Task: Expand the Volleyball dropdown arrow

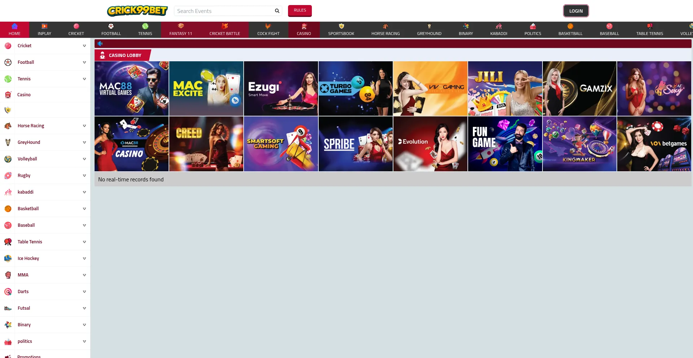Action: coord(84,159)
